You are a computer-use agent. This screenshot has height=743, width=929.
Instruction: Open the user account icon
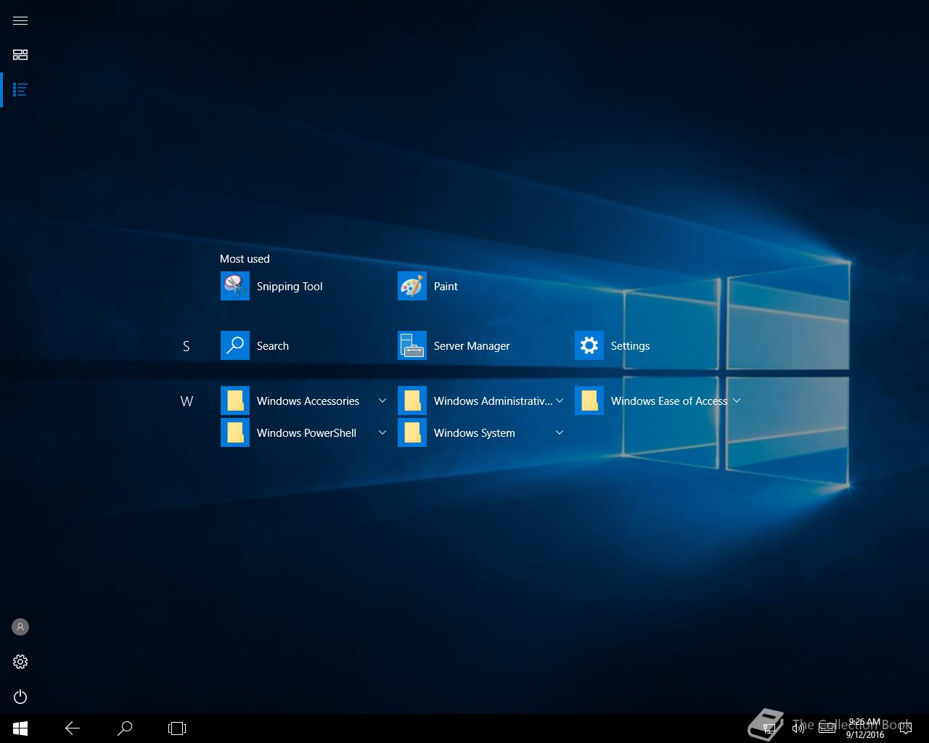pyautogui.click(x=20, y=627)
